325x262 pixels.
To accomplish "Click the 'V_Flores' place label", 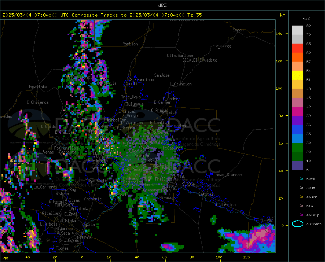I will coord(60,248).
